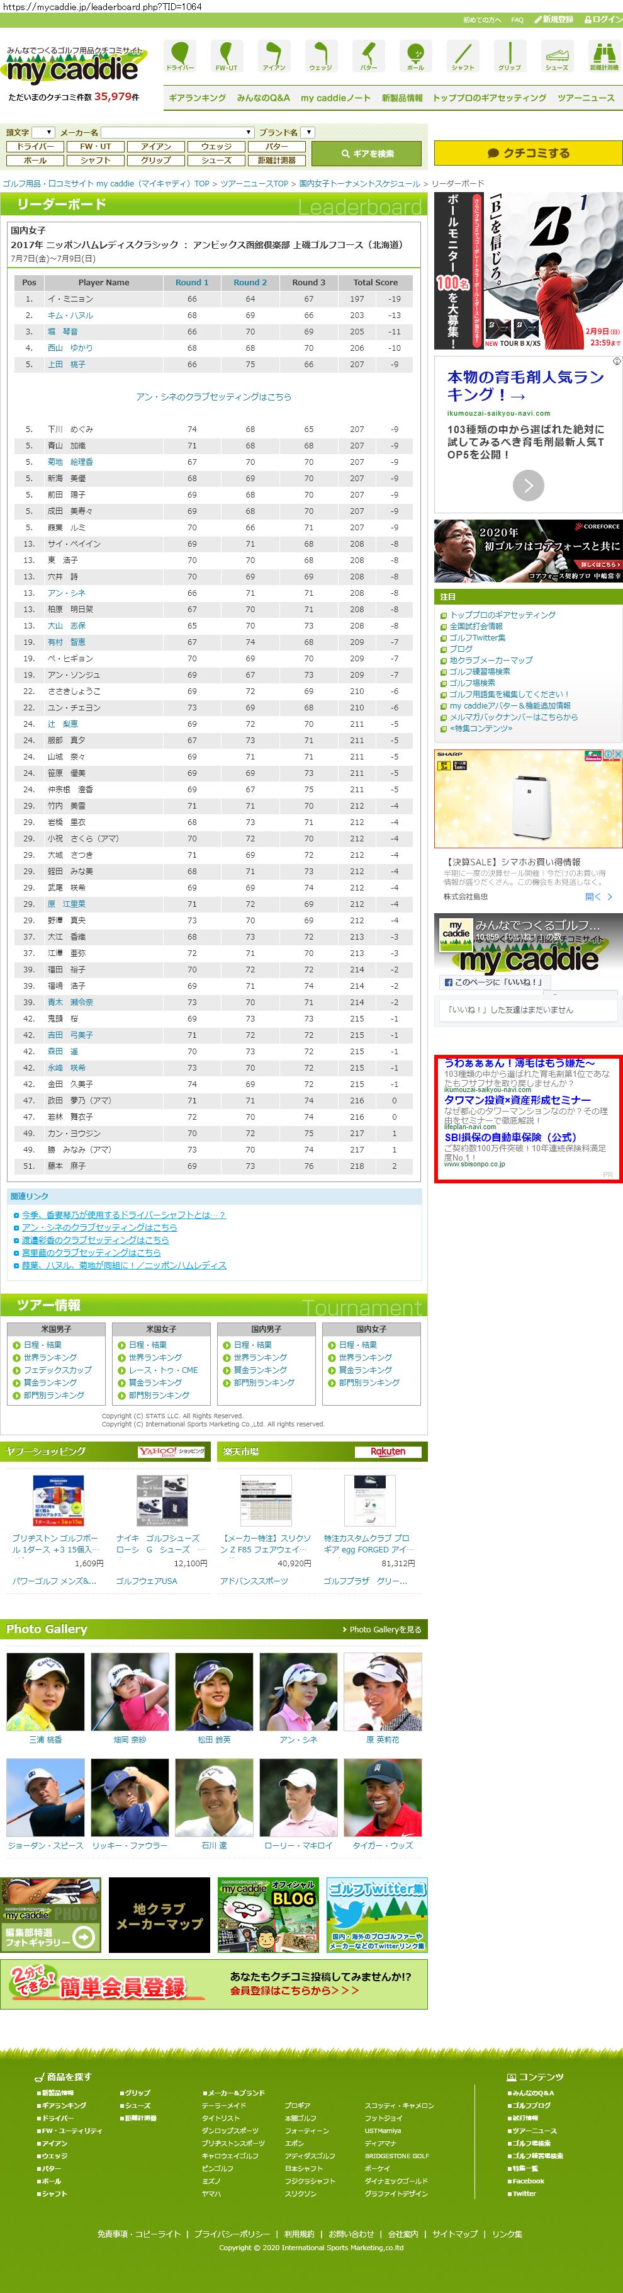Click the 初めての方へ header link

point(481,20)
